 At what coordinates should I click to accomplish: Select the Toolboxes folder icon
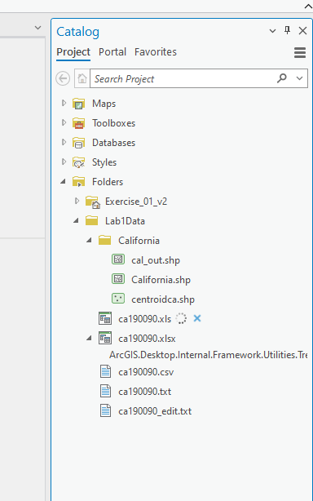78,123
